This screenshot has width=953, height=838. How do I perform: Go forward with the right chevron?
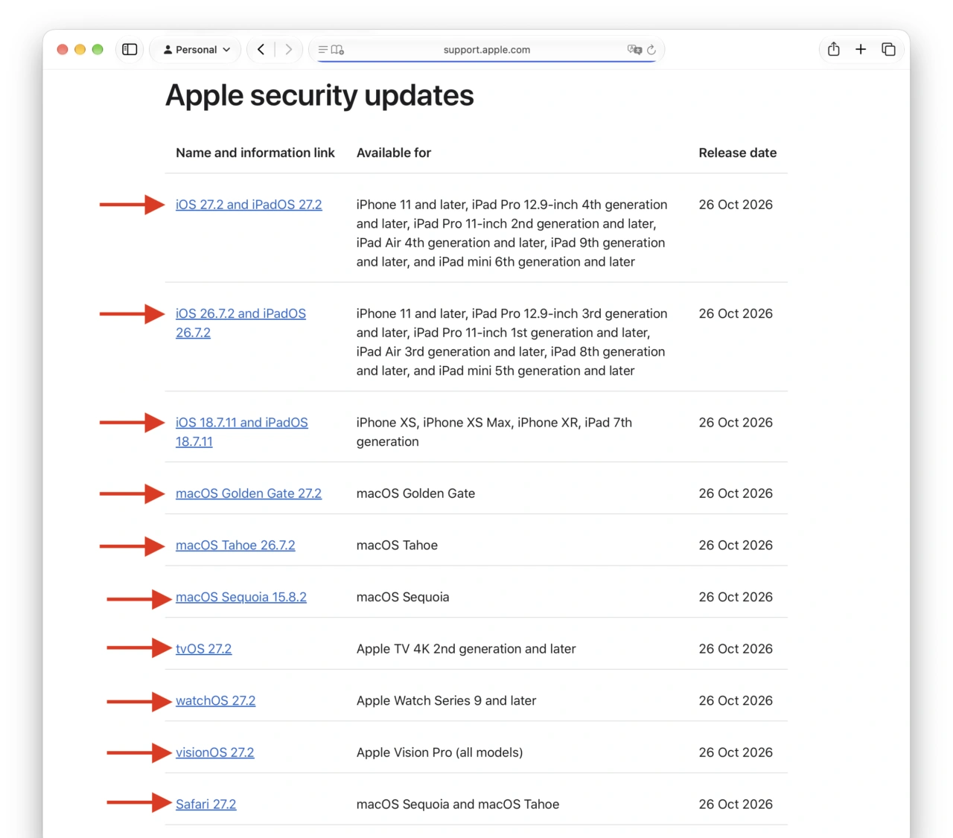coord(289,50)
